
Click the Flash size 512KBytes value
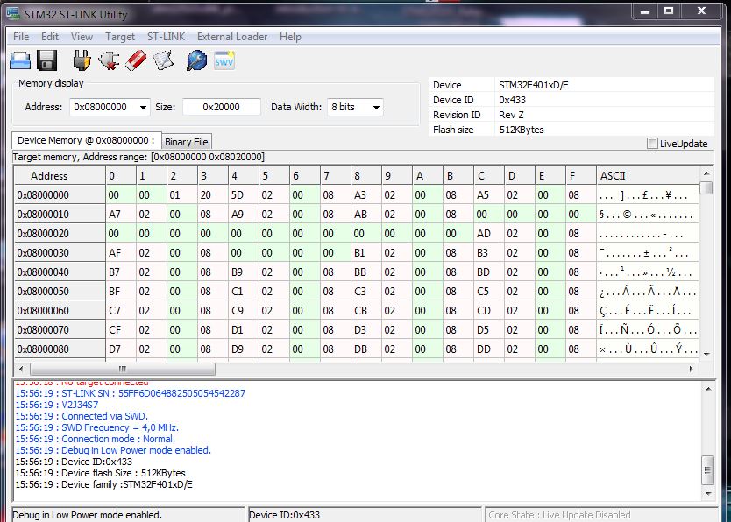point(522,130)
